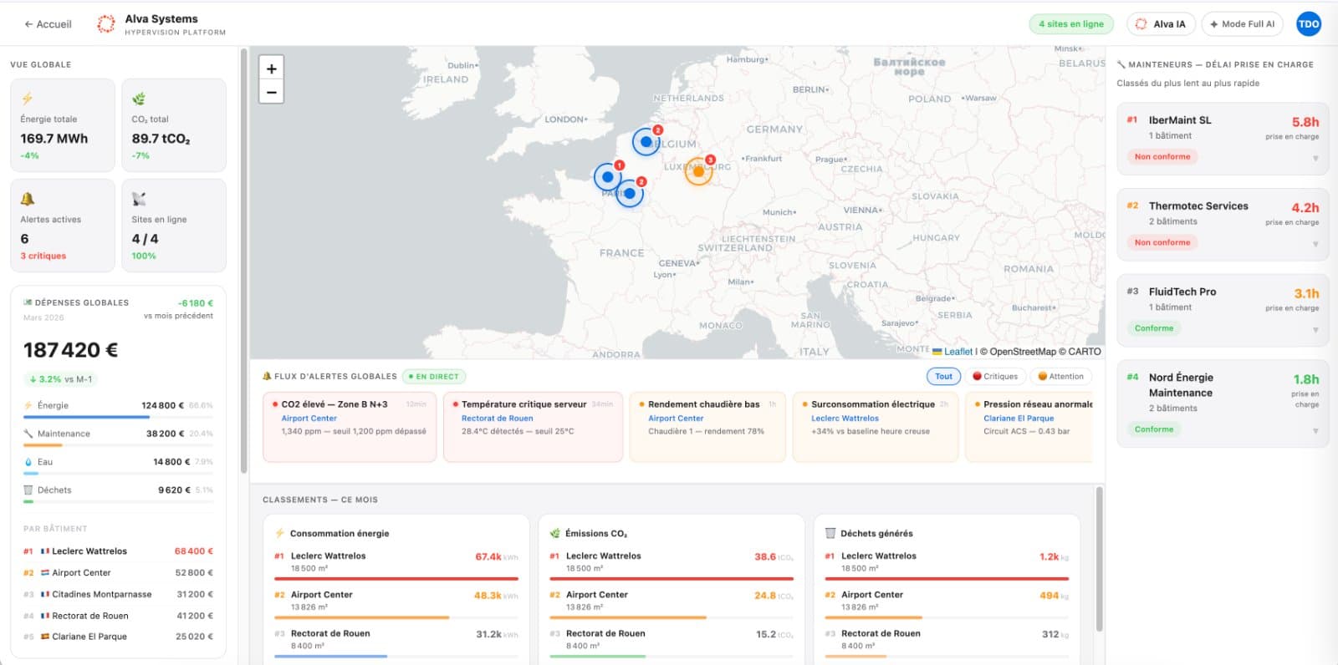Screen dimensions: 1338x665
Task: Select the Tout alert filter
Action: tap(943, 377)
